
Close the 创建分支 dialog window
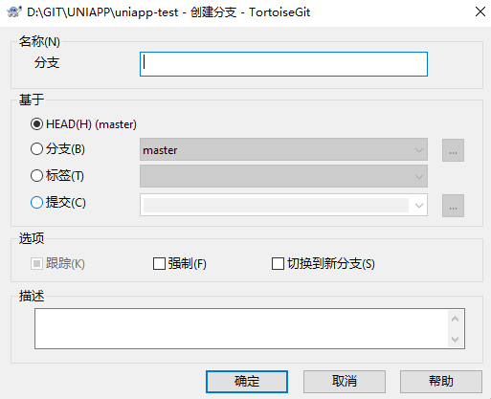[x=480, y=11]
